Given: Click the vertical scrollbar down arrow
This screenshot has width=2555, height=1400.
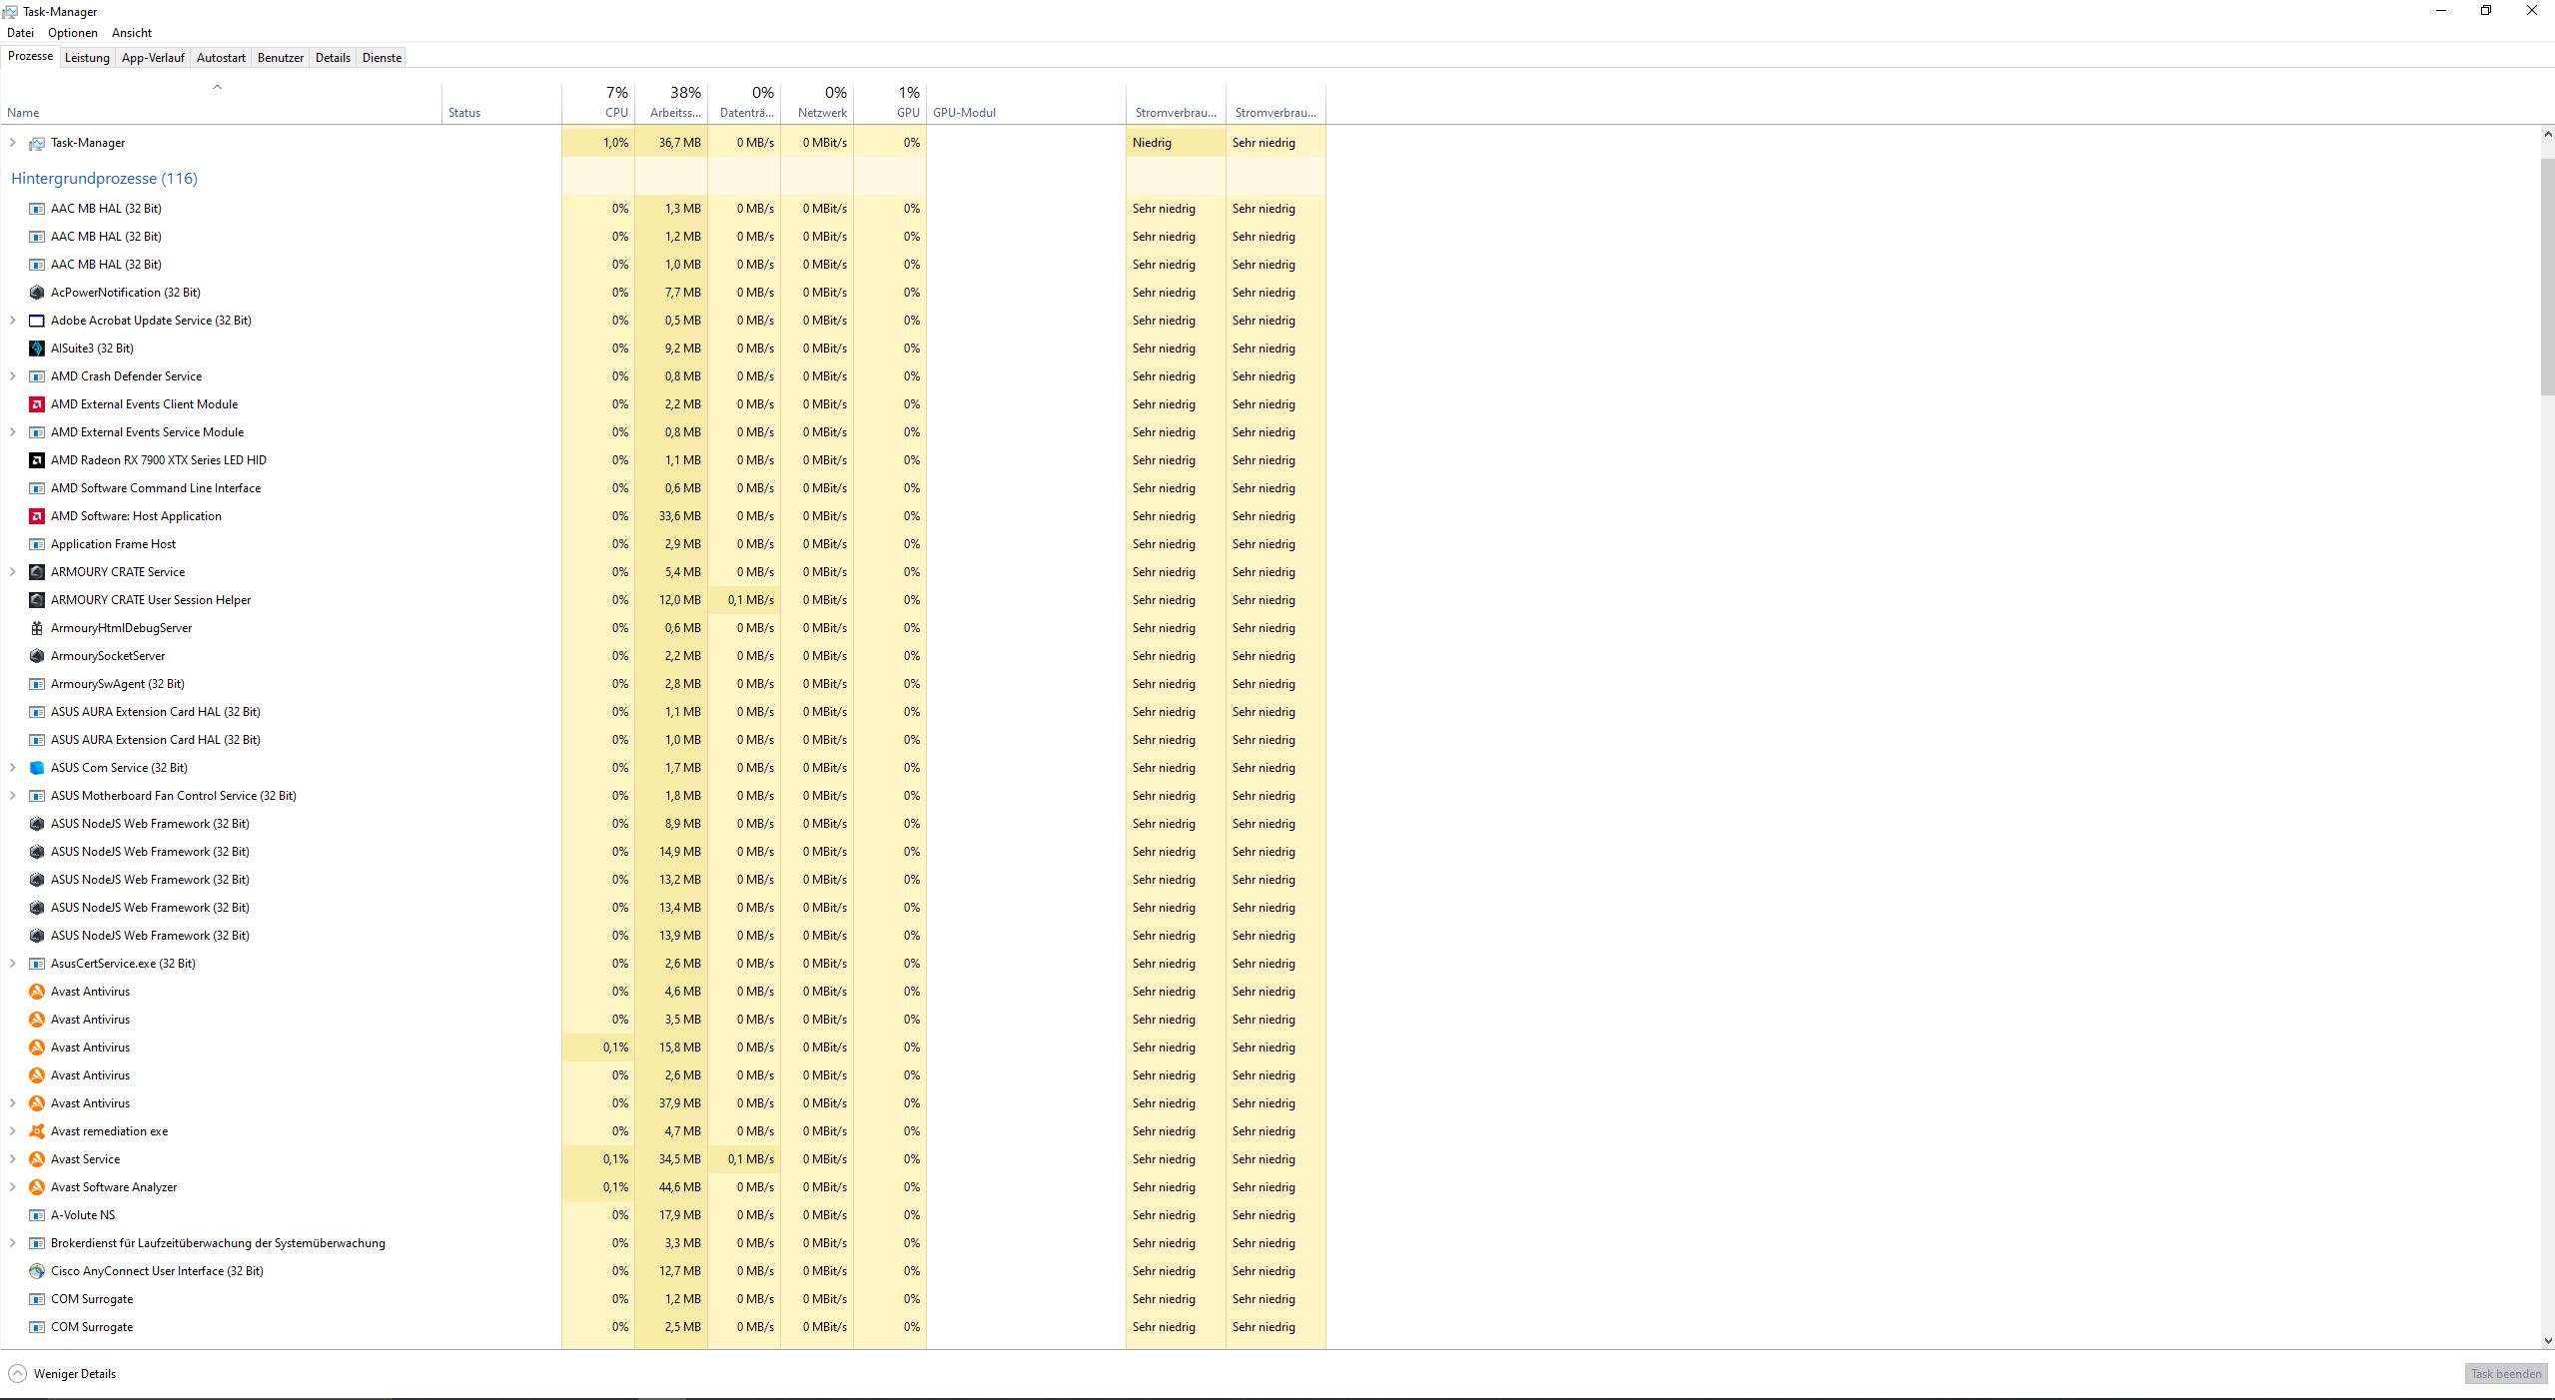Looking at the screenshot, I should click(2547, 1341).
